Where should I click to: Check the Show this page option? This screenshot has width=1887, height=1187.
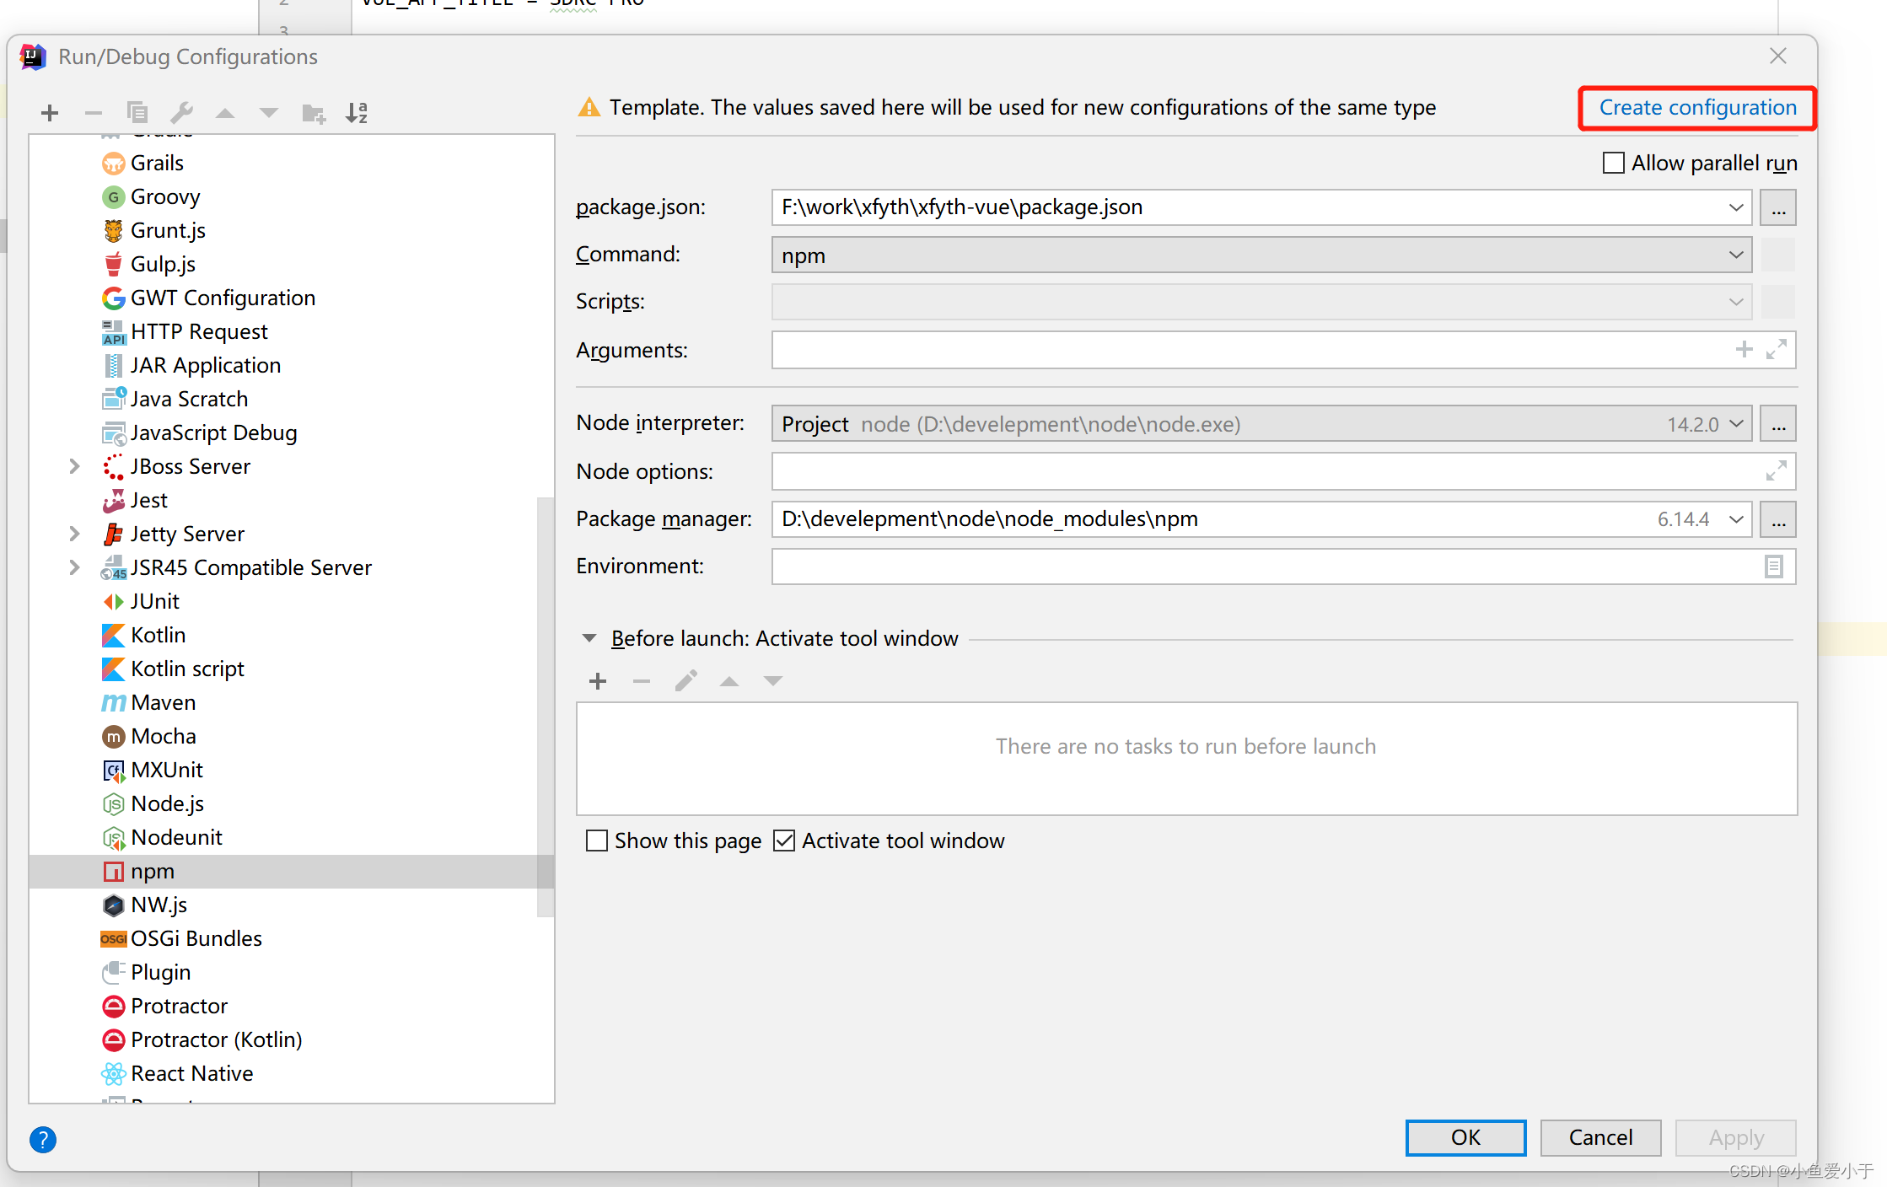[597, 841]
